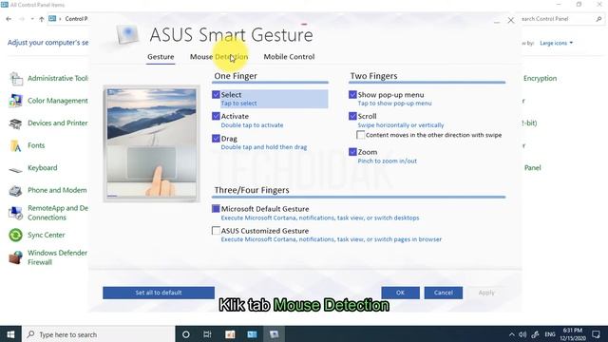Click the 'Tap to select' description
This screenshot has height=342, width=608.
click(238, 104)
